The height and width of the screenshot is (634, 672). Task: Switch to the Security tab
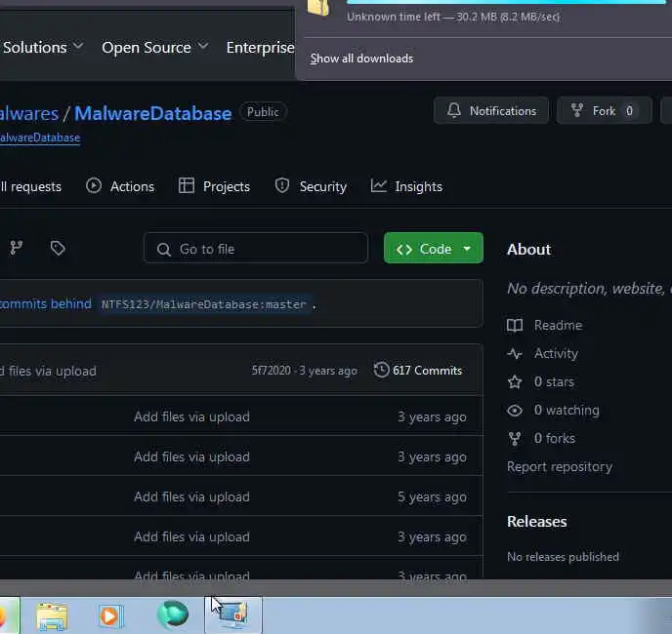(311, 186)
